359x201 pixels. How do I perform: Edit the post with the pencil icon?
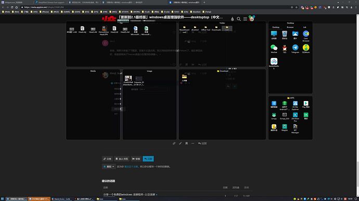[180, 143]
